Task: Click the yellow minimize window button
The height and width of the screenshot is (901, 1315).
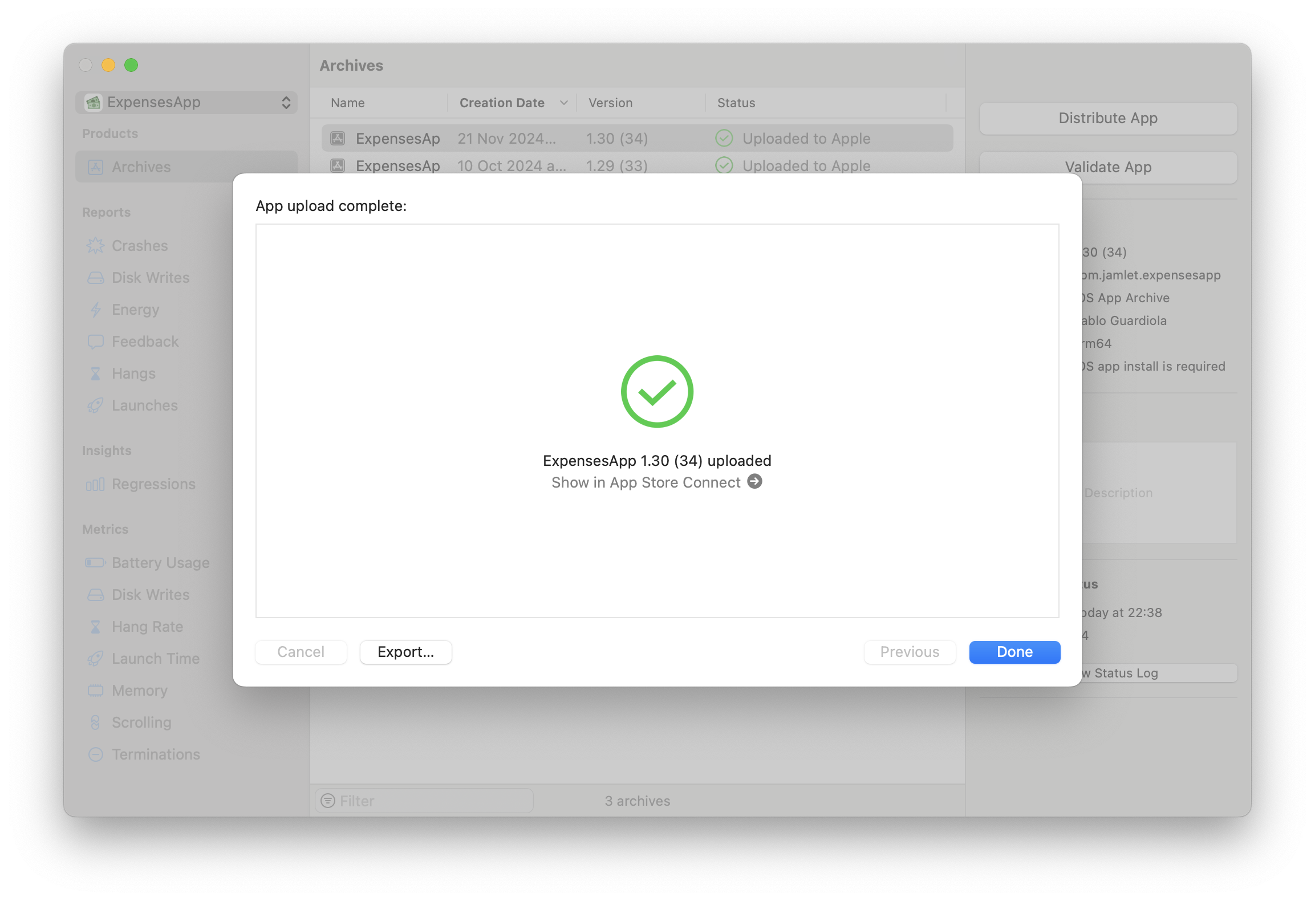Action: (x=108, y=65)
